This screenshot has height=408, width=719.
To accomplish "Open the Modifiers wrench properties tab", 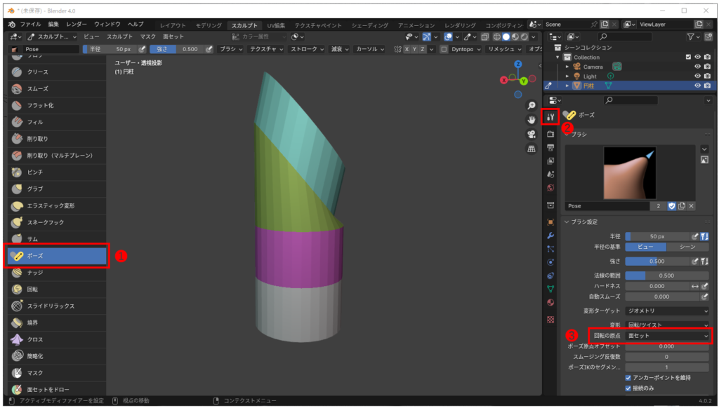I will [x=550, y=235].
